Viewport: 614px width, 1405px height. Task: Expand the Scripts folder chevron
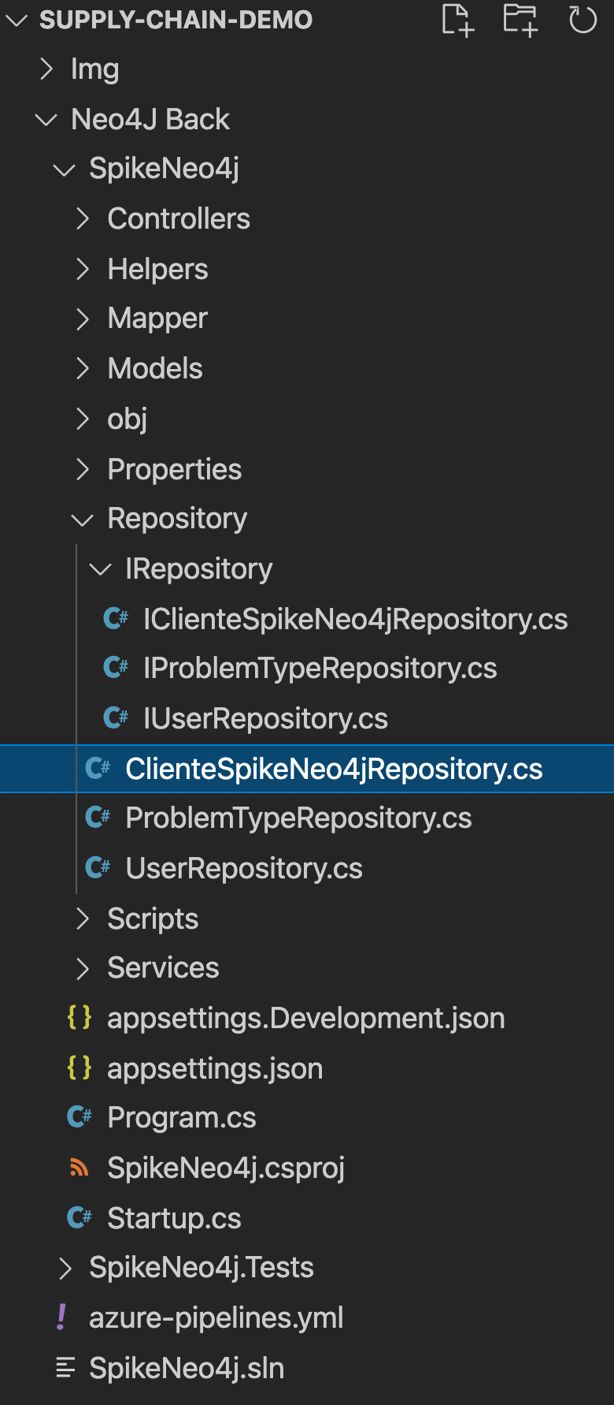(x=83, y=919)
